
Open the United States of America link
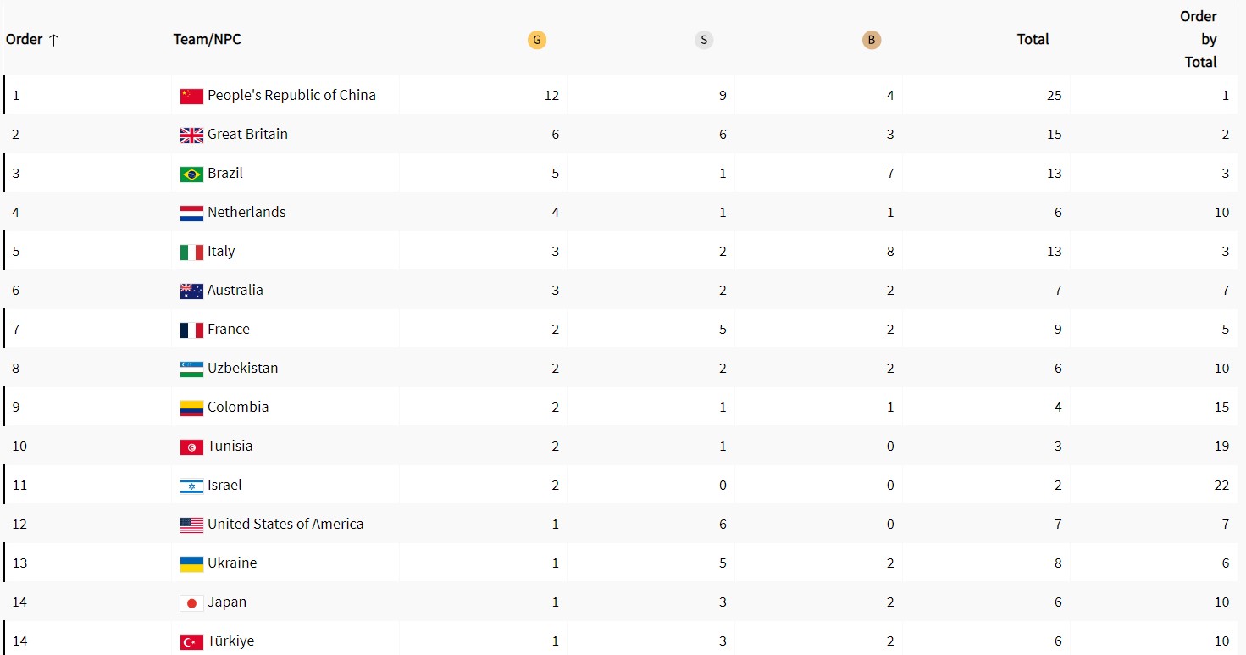pos(285,524)
